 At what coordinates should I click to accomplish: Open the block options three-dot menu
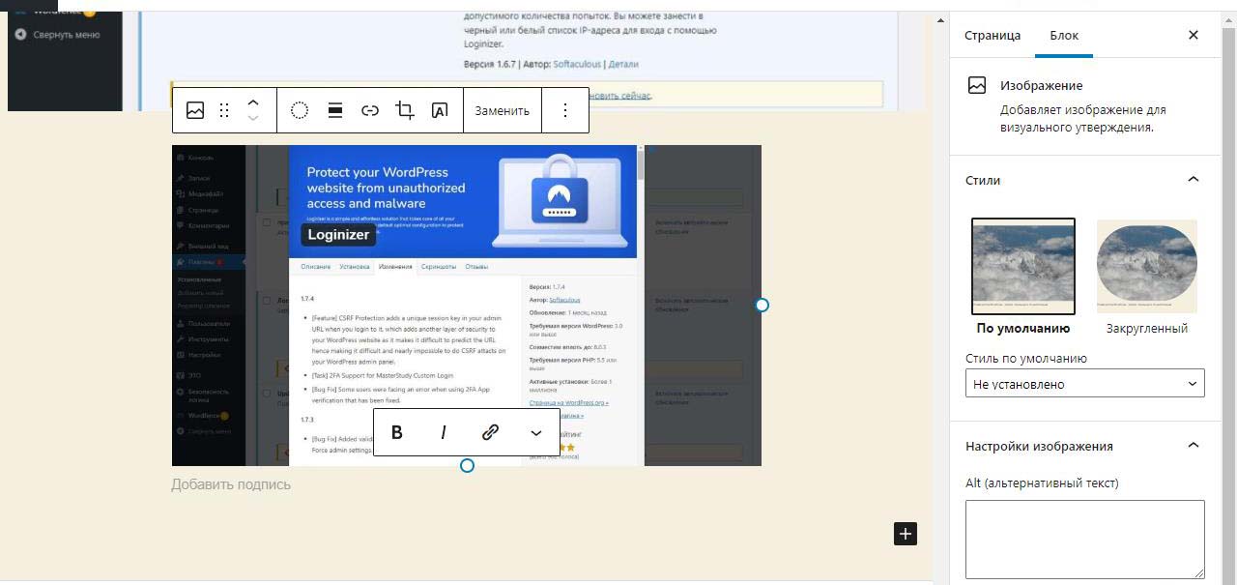[x=565, y=110]
